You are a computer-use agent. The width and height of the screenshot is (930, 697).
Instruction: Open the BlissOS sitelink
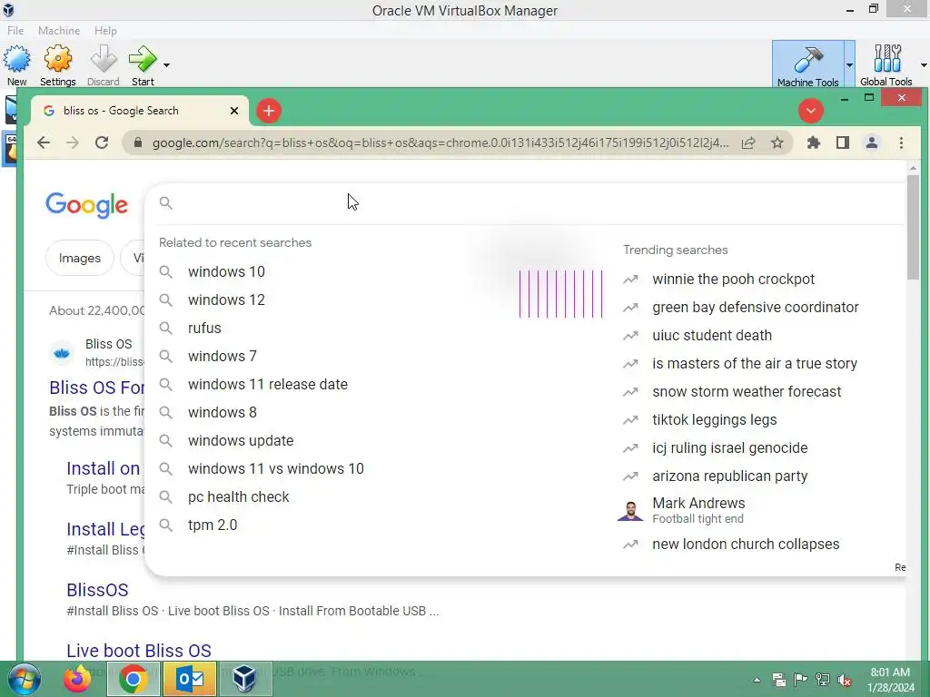pos(97,590)
